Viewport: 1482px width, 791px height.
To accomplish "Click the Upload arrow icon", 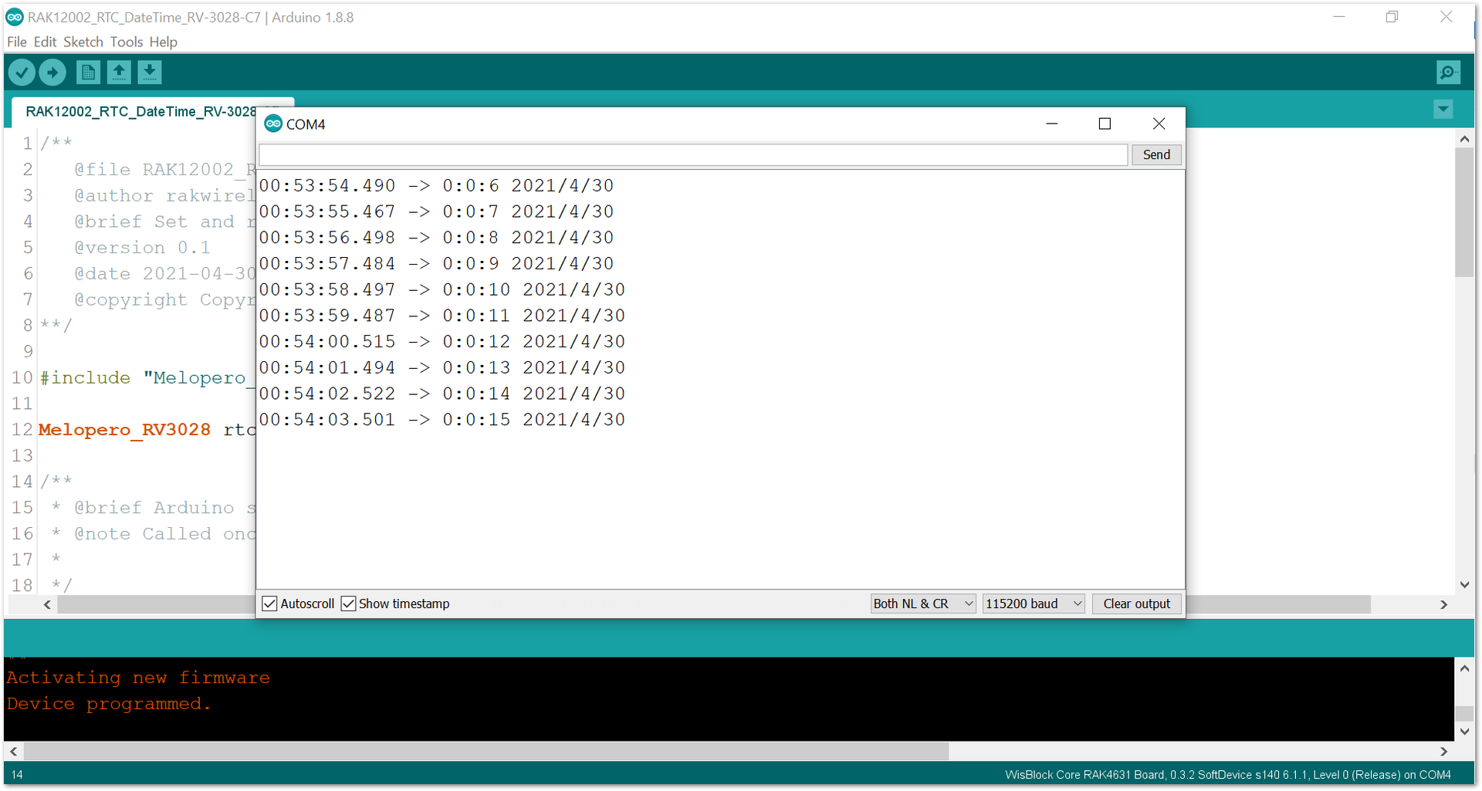I will [52, 73].
